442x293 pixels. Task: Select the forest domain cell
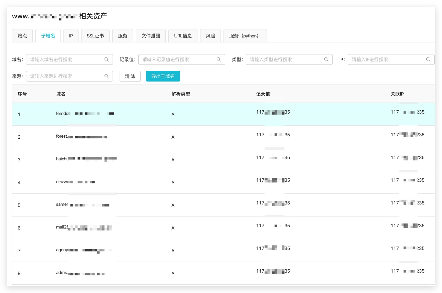pyautogui.click(x=82, y=136)
